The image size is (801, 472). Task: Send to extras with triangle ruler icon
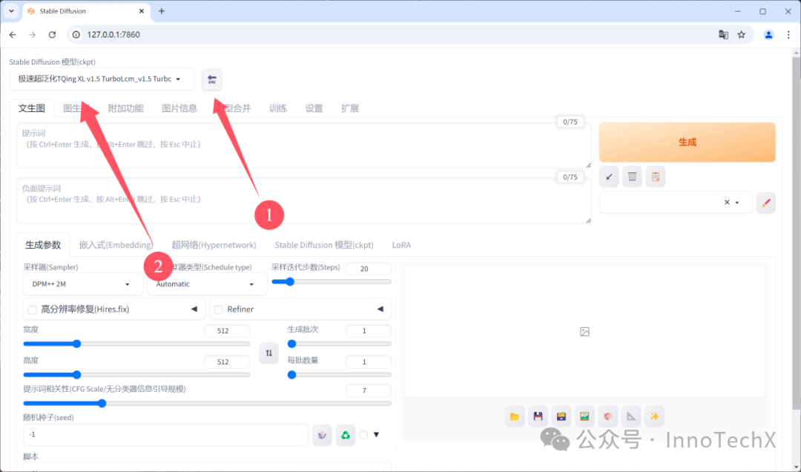[x=631, y=416]
